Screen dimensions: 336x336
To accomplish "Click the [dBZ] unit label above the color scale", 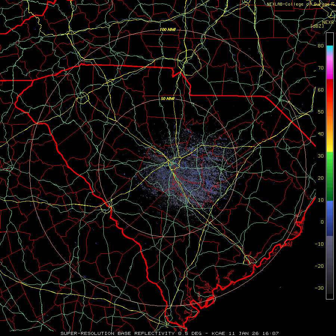I will tap(317, 26).
